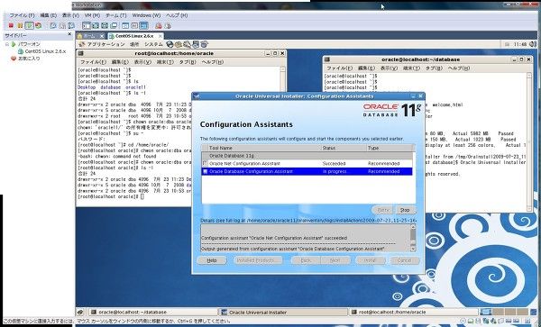The width and height of the screenshot is (541, 327).
Task: Power on the VM with green play icon
Action: point(30,25)
